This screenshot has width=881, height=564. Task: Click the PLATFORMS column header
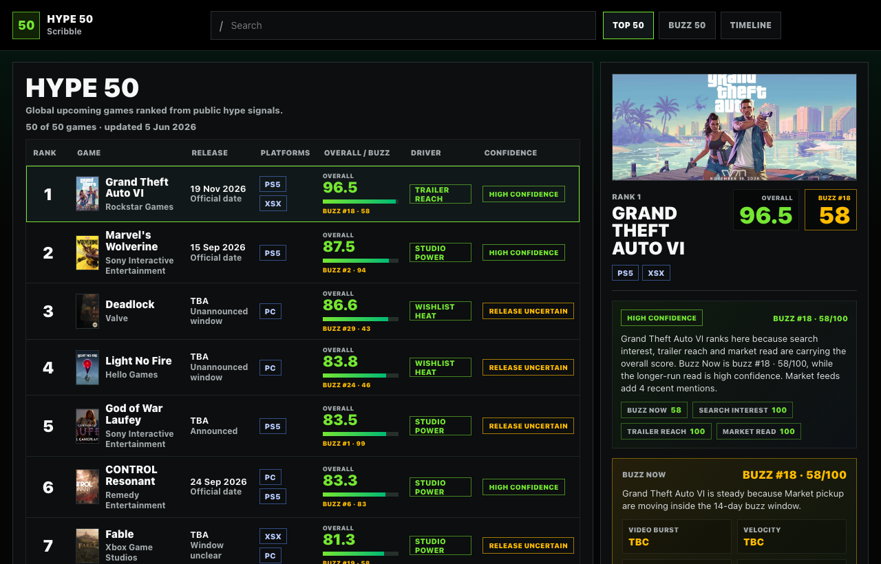pos(285,153)
